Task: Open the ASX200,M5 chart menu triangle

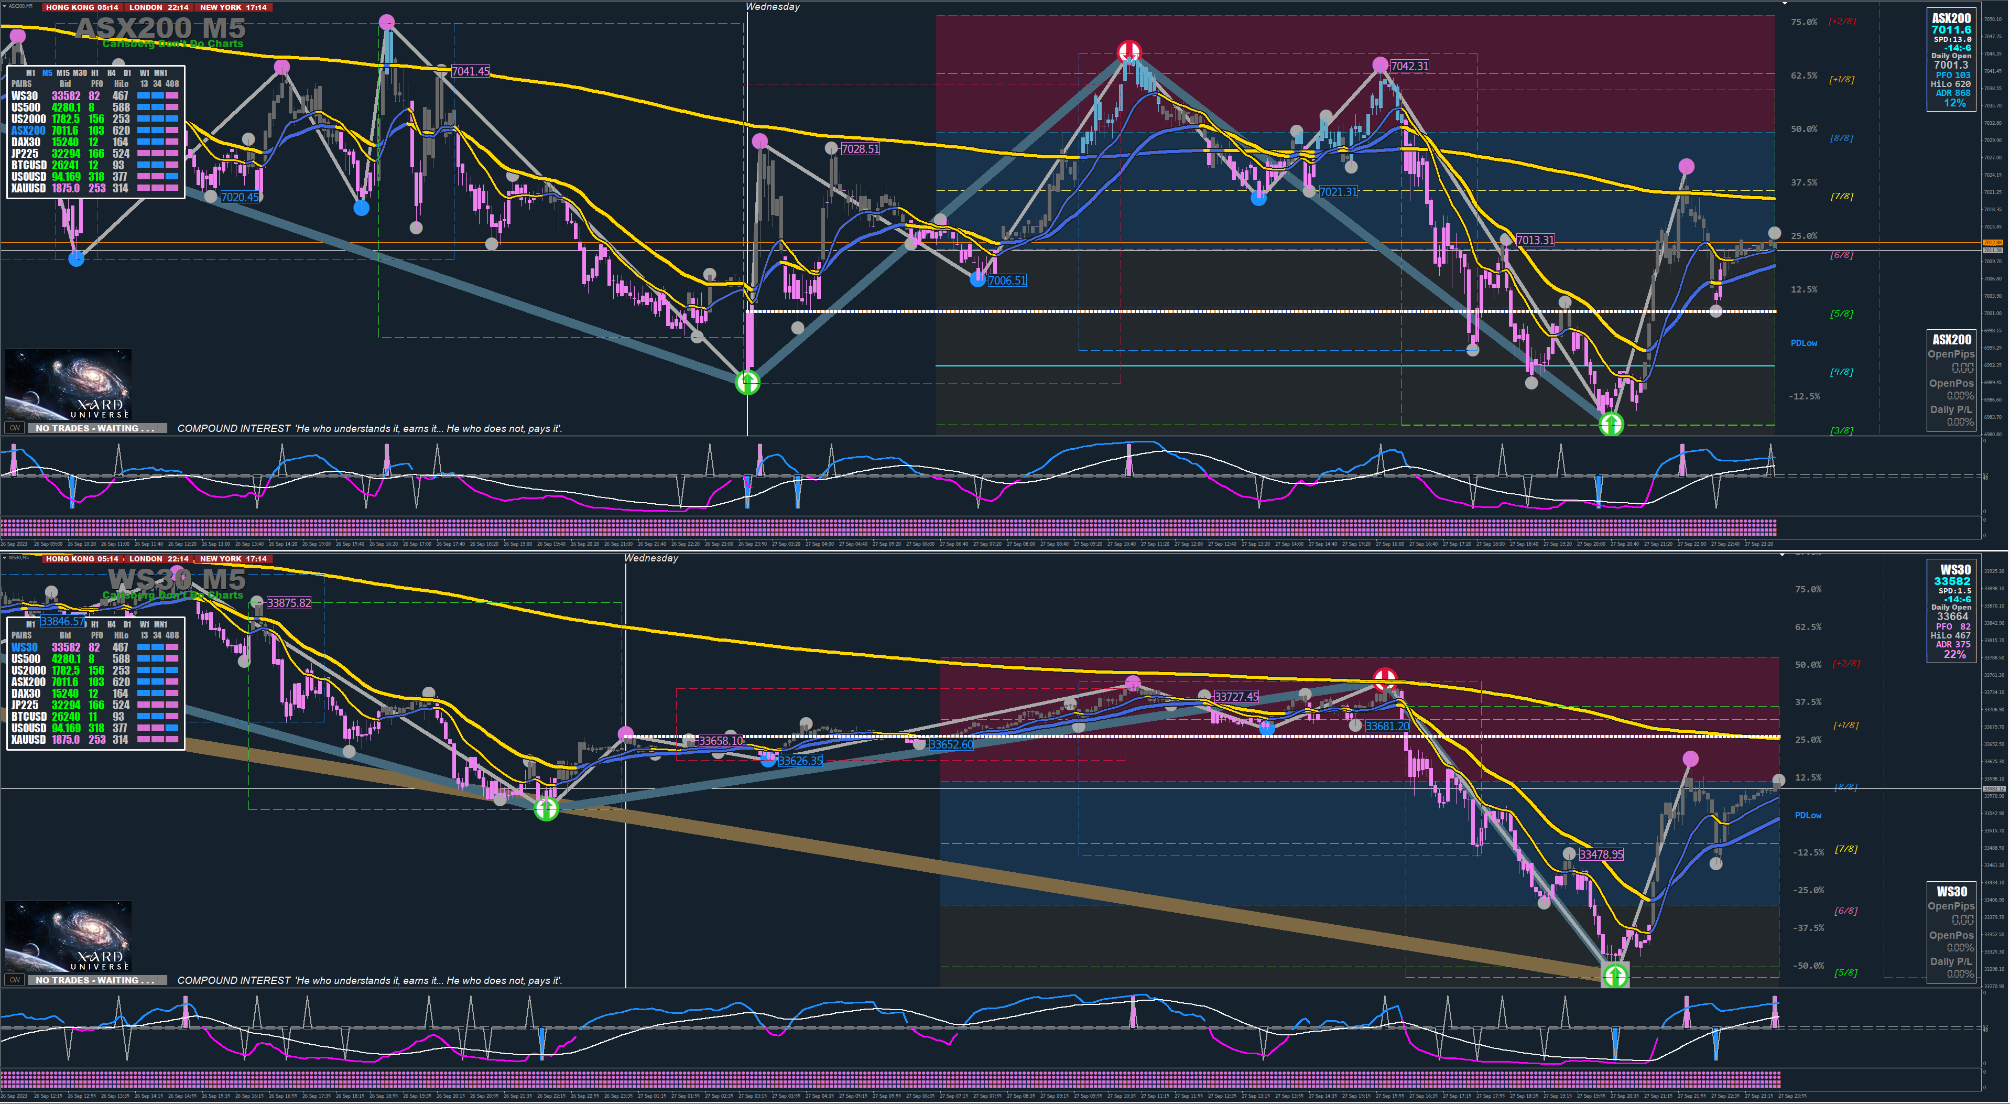Action: pyautogui.click(x=4, y=6)
